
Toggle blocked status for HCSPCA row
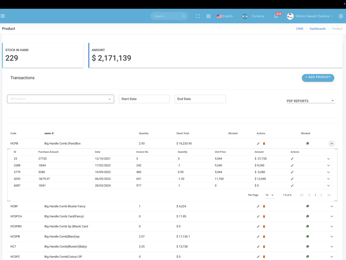pos(307,216)
